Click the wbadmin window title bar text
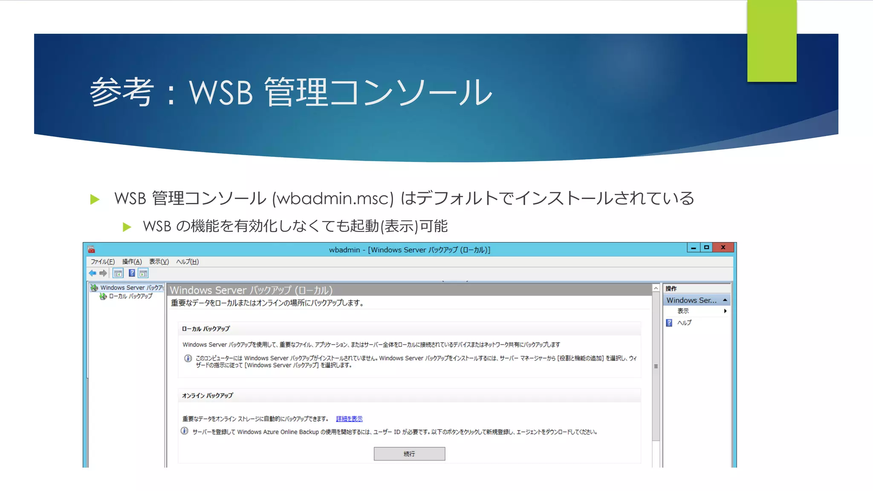Image resolution: width=873 pixels, height=491 pixels. coord(410,250)
